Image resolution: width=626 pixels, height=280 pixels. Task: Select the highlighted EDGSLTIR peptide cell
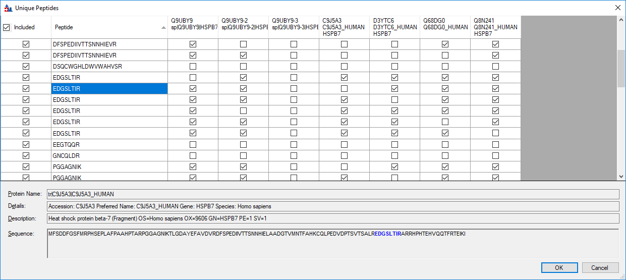pyautogui.click(x=109, y=89)
